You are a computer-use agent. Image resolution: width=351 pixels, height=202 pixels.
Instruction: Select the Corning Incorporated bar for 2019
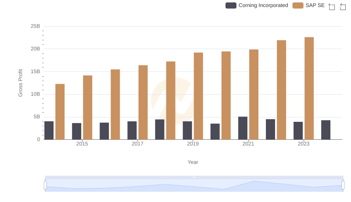(187, 131)
